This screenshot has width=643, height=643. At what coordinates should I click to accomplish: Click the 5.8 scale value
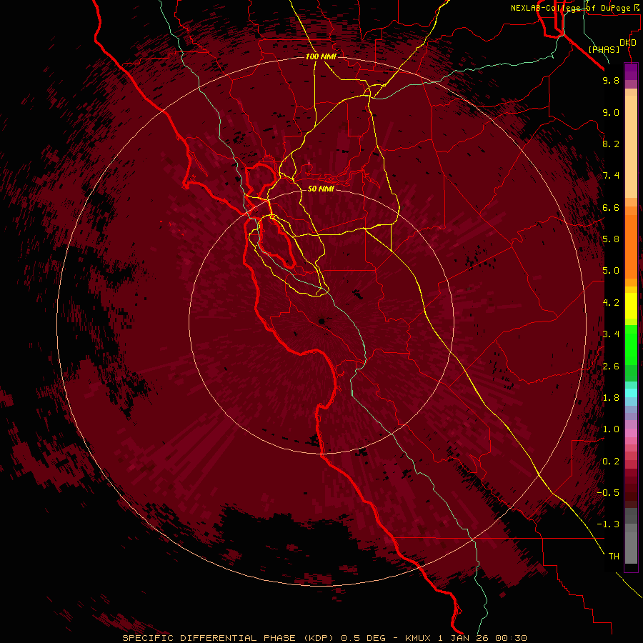[x=611, y=239]
